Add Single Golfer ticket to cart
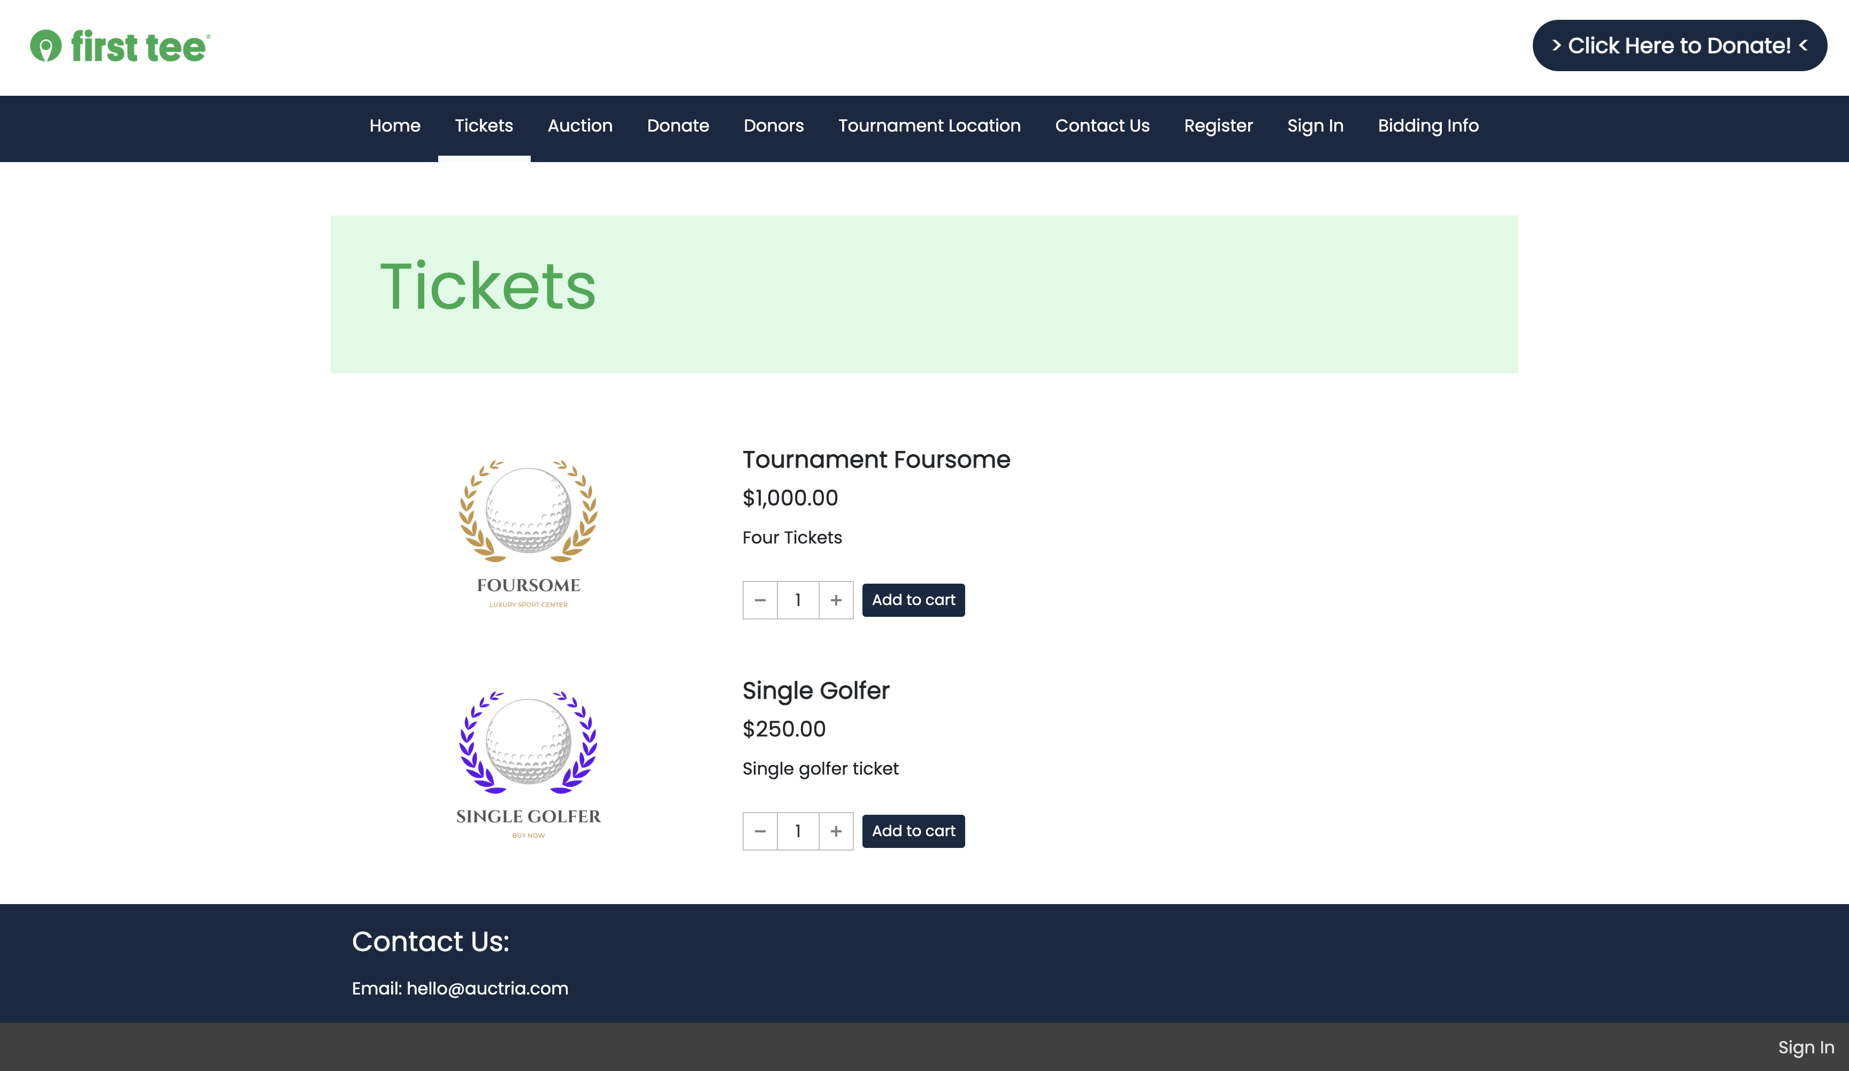1849x1071 pixels. click(913, 831)
